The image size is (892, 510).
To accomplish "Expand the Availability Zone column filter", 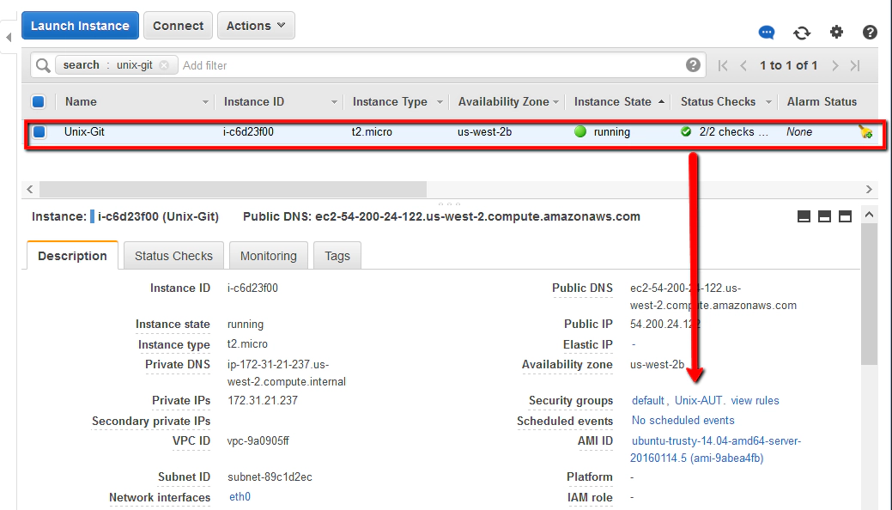I will [x=556, y=102].
